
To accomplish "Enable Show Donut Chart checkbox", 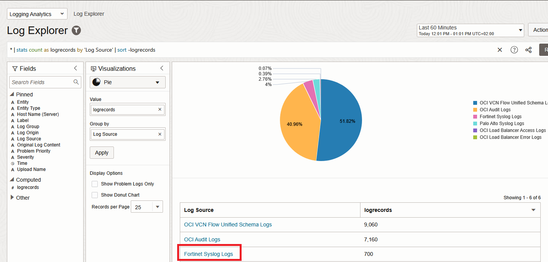I will [x=95, y=195].
